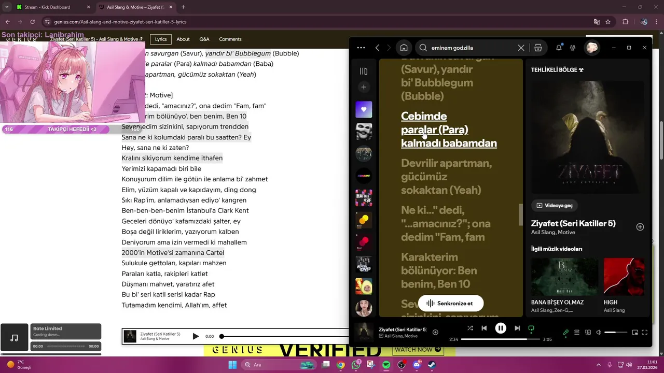The image size is (664, 373).
Task: Open Steam from Windows taskbar
Action: (432, 365)
